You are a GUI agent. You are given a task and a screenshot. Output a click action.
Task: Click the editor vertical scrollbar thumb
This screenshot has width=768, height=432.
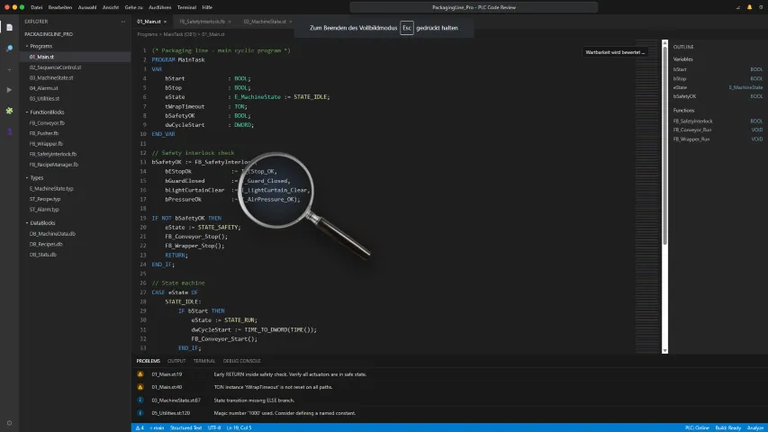click(x=664, y=146)
